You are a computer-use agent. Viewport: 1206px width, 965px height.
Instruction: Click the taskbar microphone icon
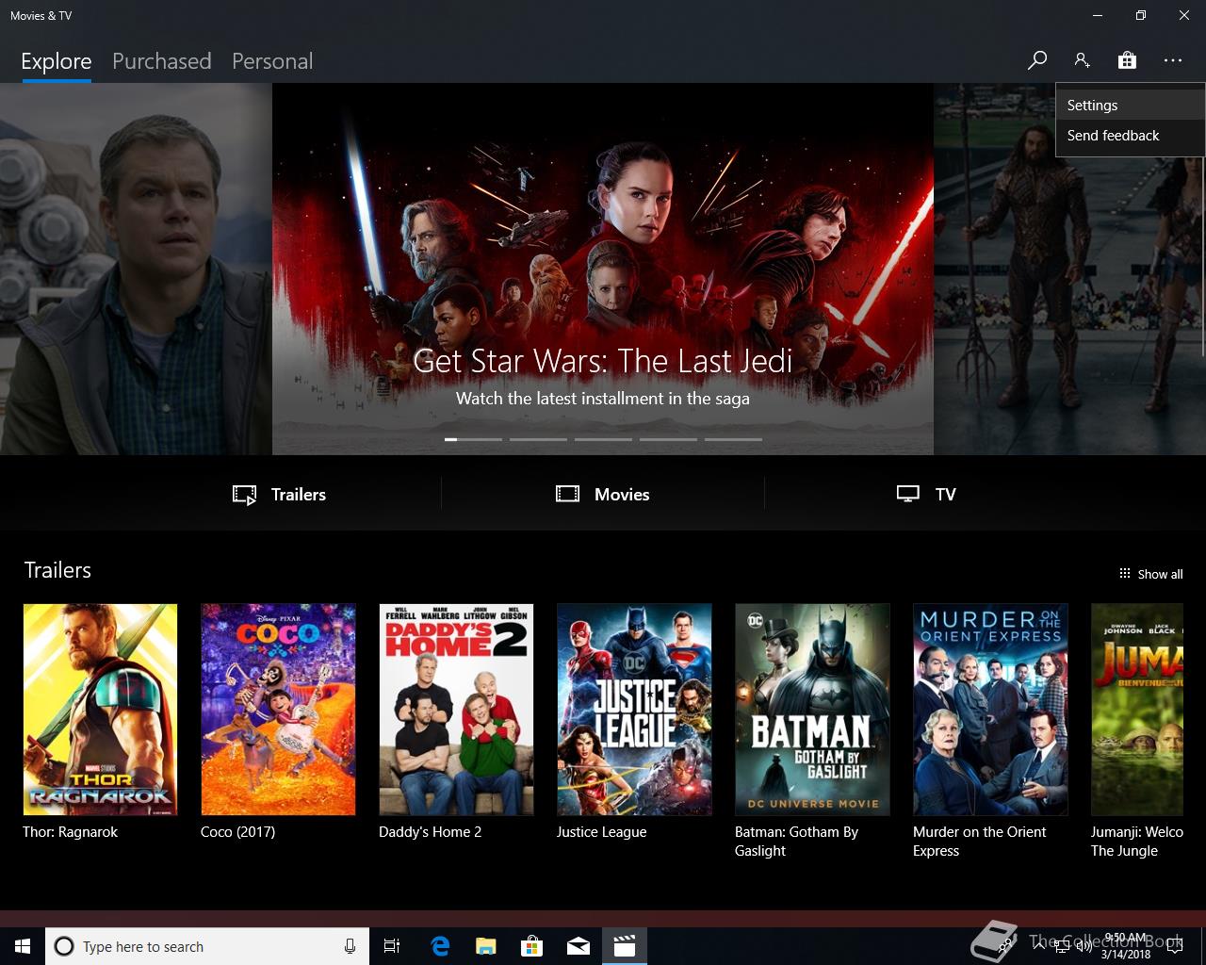click(x=350, y=946)
